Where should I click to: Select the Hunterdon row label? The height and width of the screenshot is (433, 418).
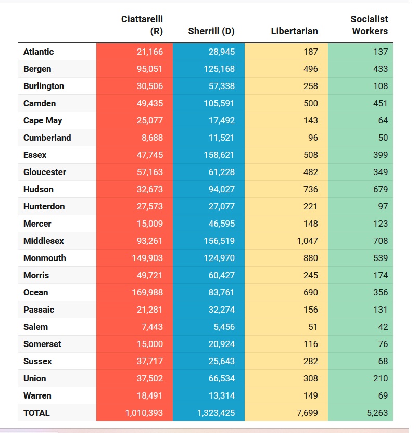[x=44, y=206]
